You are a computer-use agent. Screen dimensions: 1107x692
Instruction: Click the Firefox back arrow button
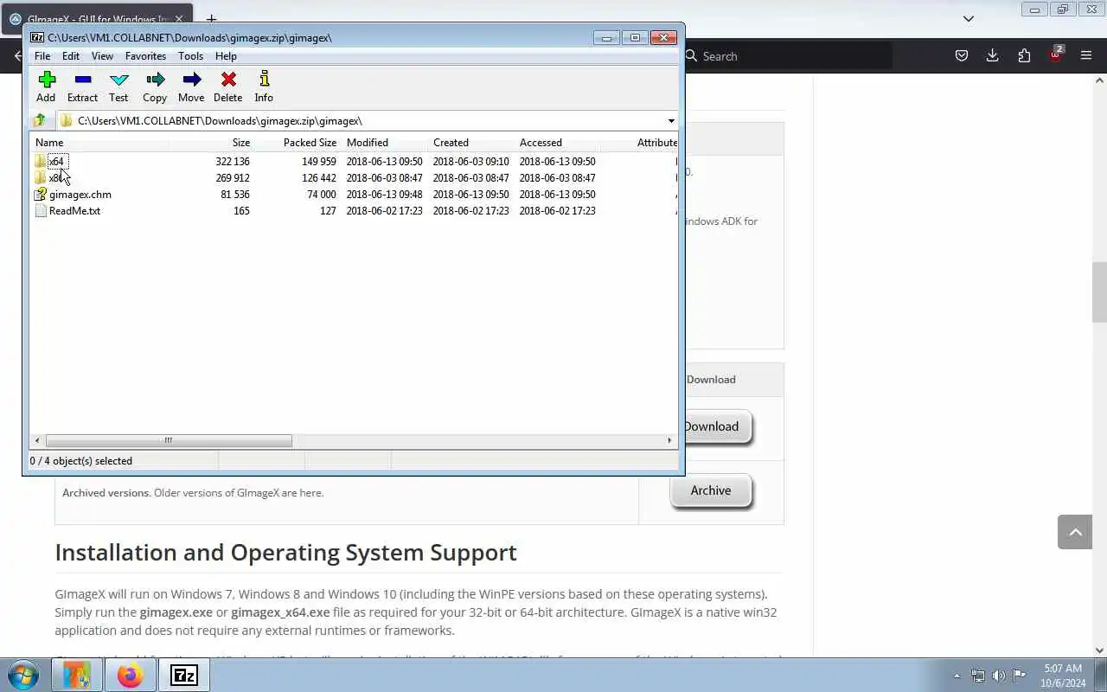[17, 56]
